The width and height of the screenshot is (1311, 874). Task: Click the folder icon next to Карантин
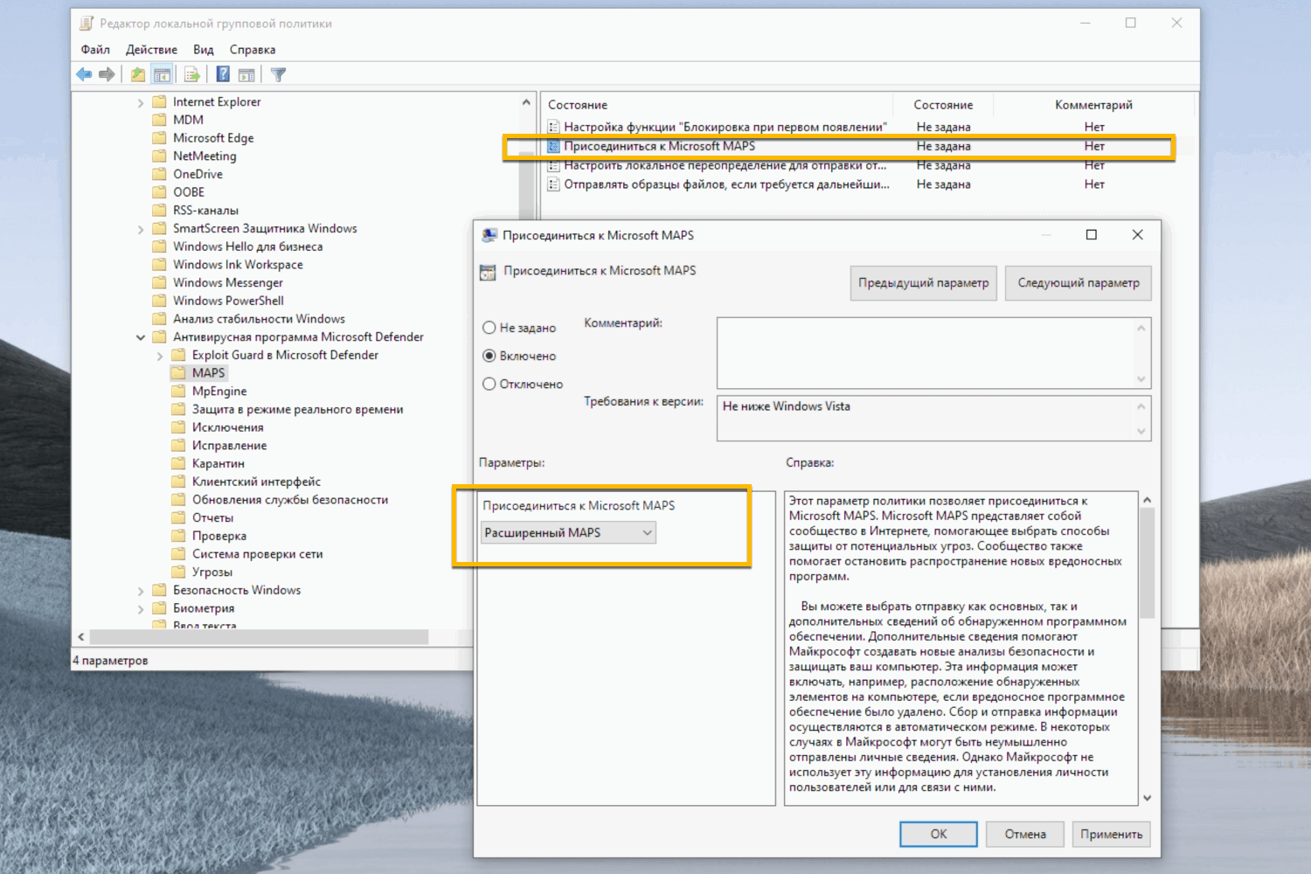pos(178,463)
